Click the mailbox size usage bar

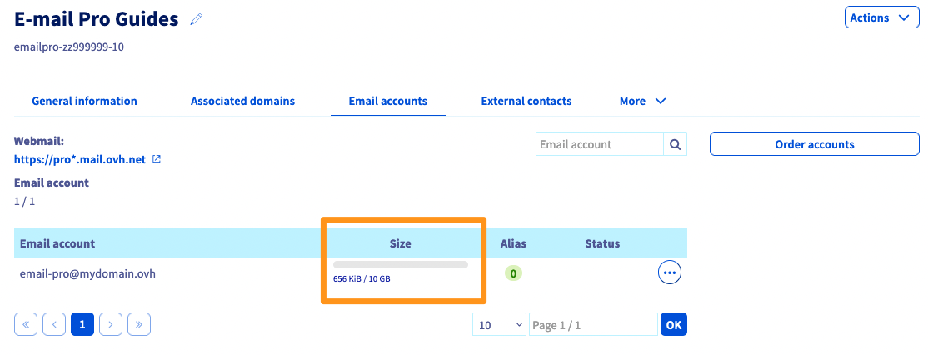(x=400, y=265)
